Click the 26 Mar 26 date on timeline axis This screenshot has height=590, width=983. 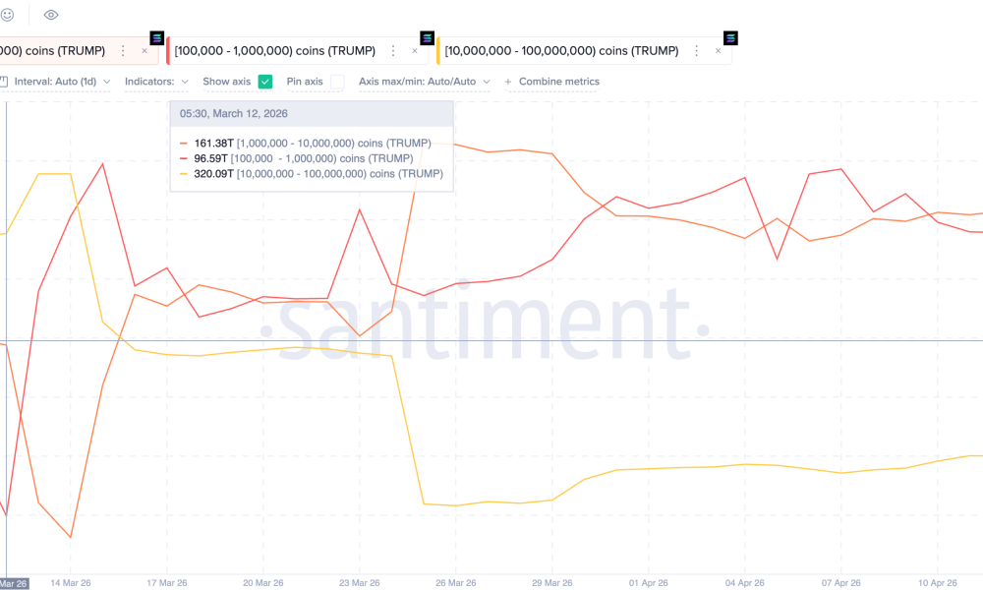(x=455, y=582)
